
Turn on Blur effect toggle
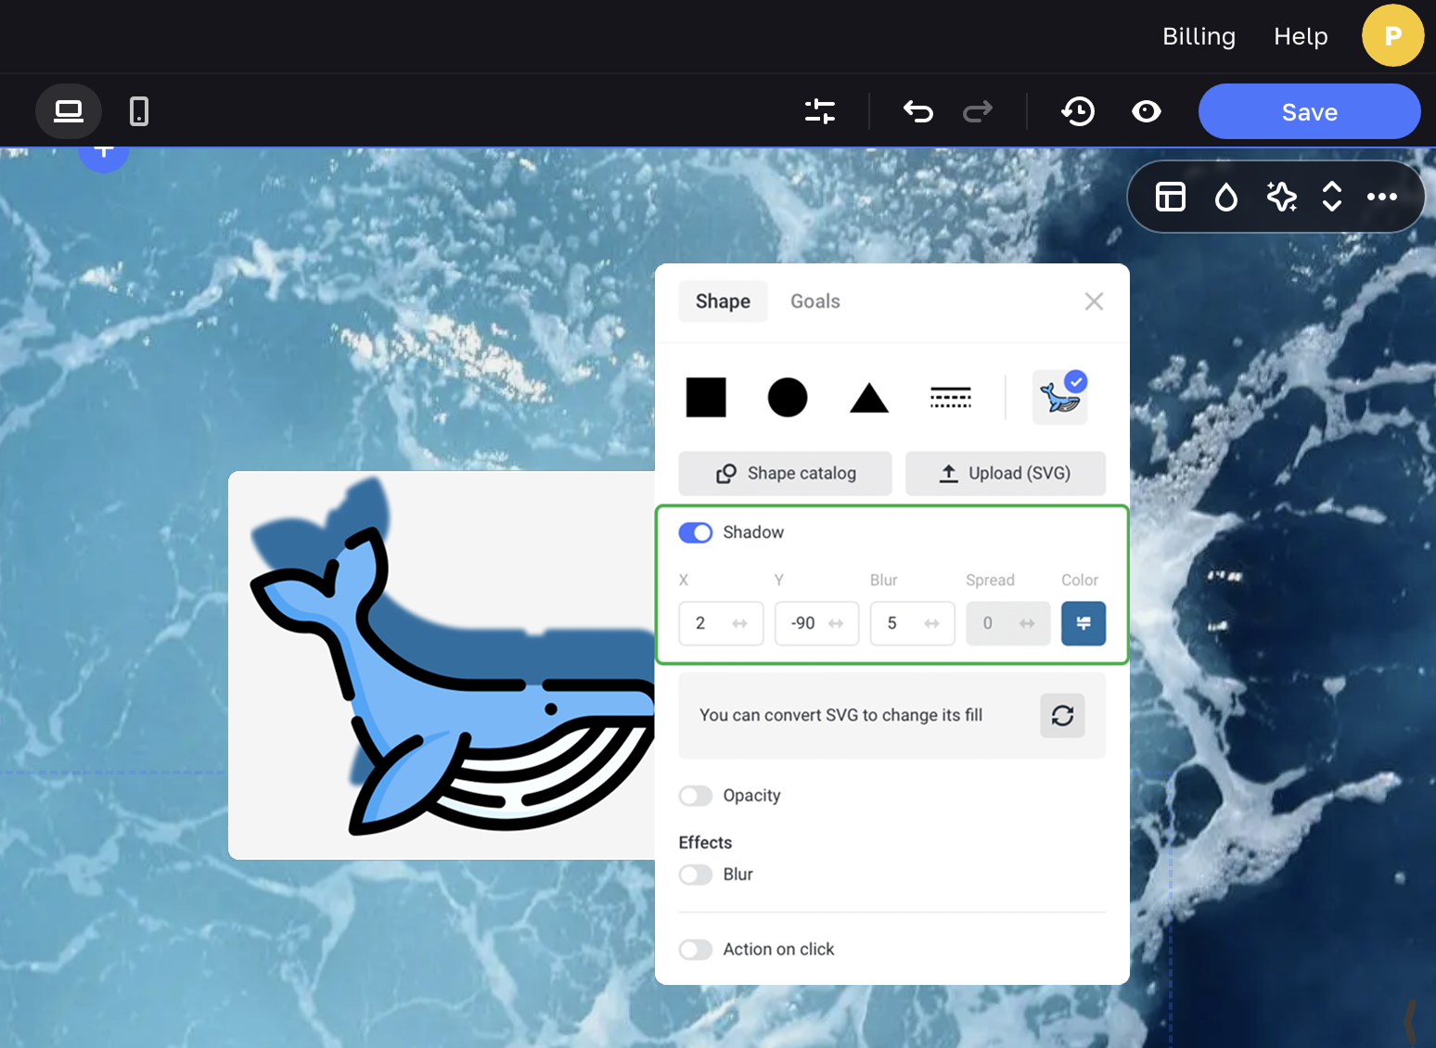tap(696, 875)
